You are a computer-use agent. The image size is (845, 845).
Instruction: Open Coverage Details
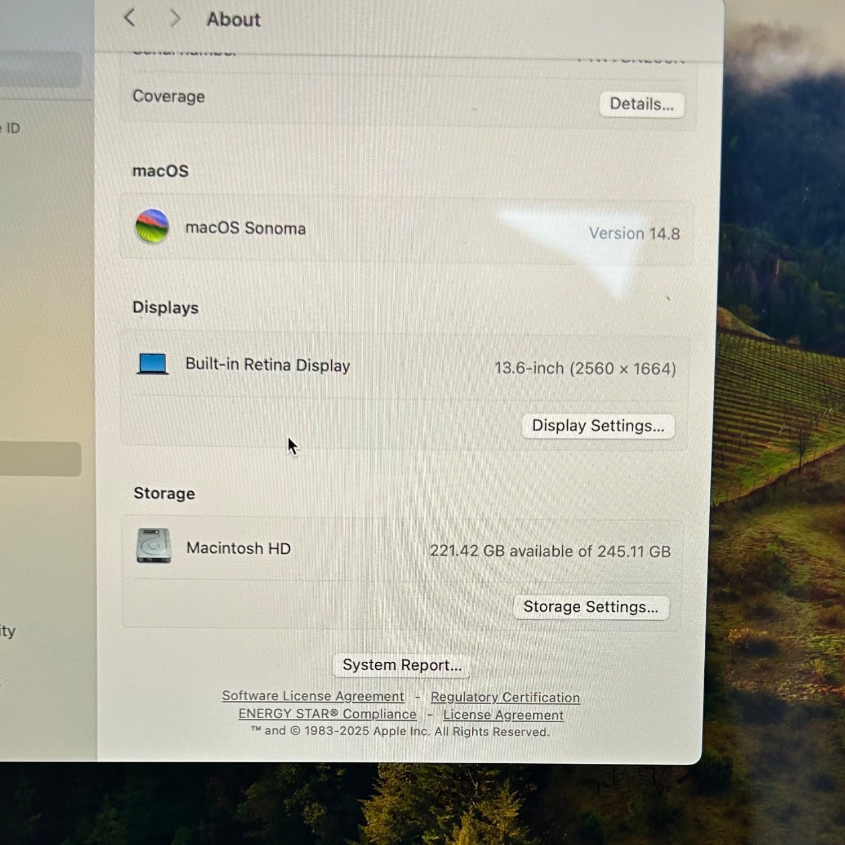[642, 105]
